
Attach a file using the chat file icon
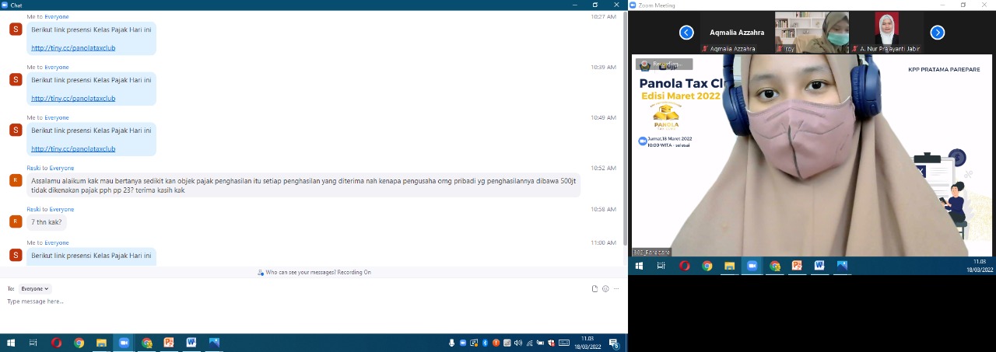click(594, 288)
